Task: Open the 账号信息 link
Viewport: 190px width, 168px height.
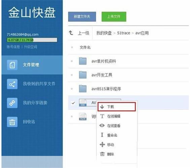Action: coord(13,47)
